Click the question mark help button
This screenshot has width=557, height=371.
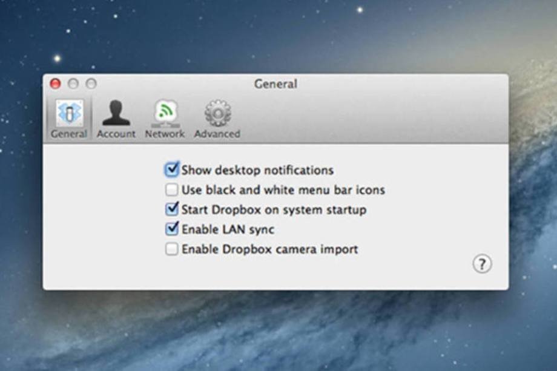482,264
